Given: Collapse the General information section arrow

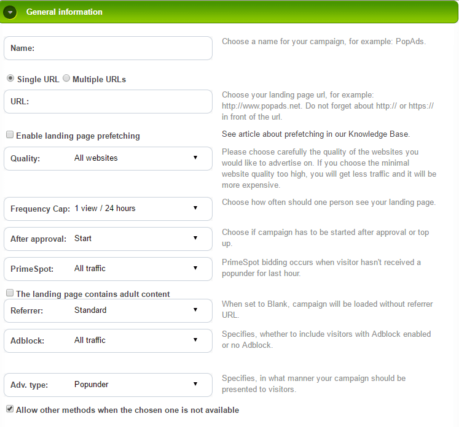Looking at the screenshot, I should tap(11, 12).
